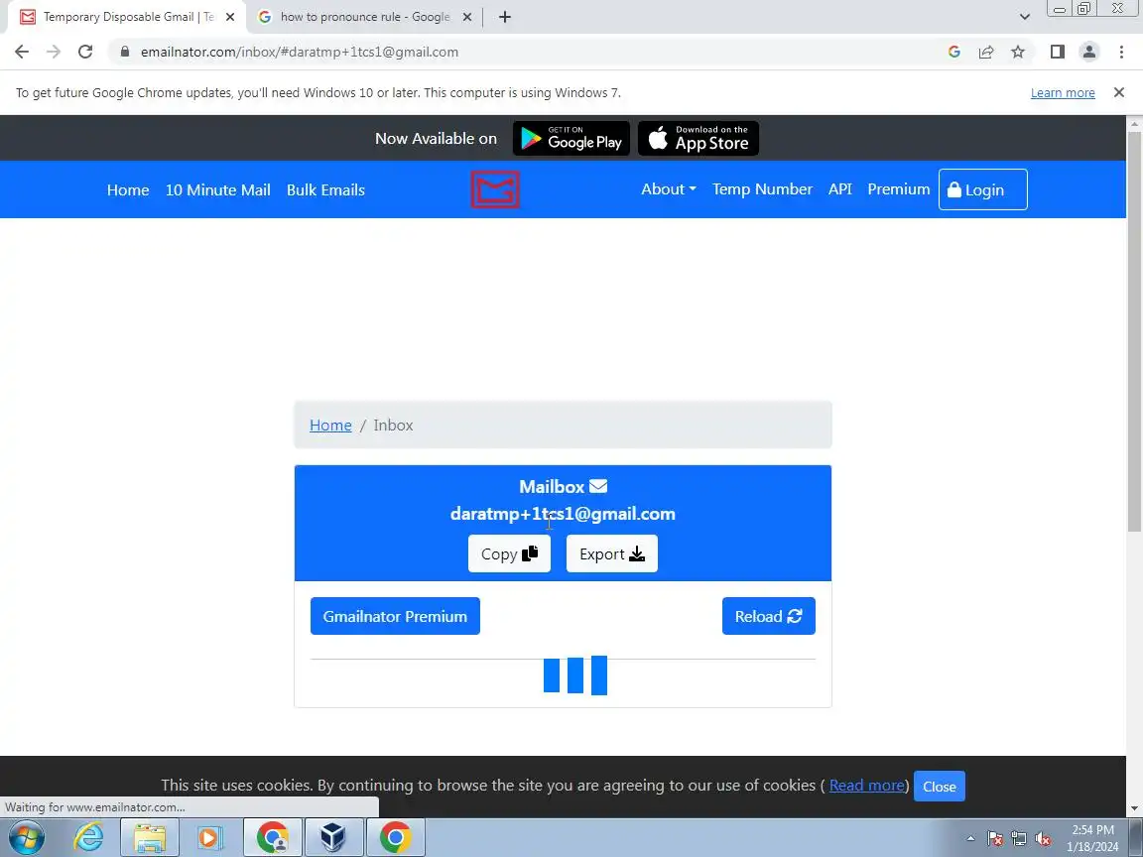View site information lock icon
This screenshot has height=857, width=1143.
tap(125, 52)
